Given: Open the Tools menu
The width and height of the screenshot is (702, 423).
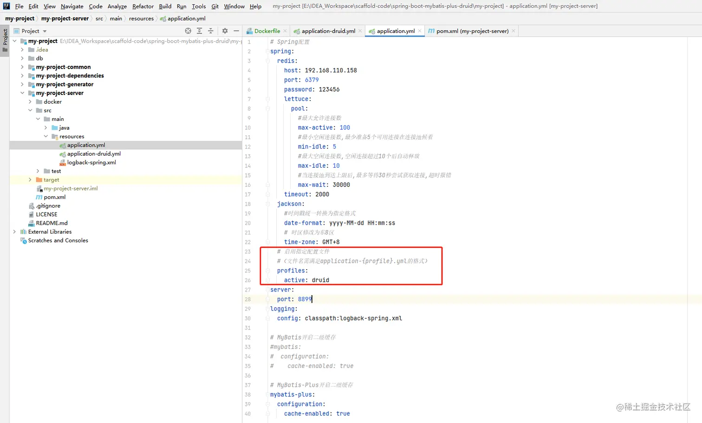Looking at the screenshot, I should pos(199,6).
